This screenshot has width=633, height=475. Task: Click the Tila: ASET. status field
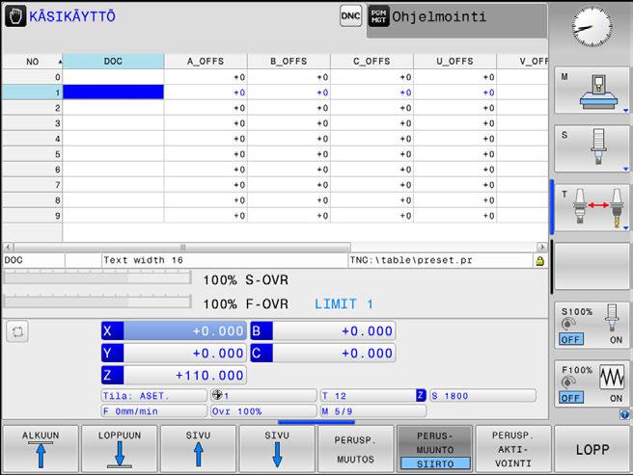pyautogui.click(x=153, y=396)
